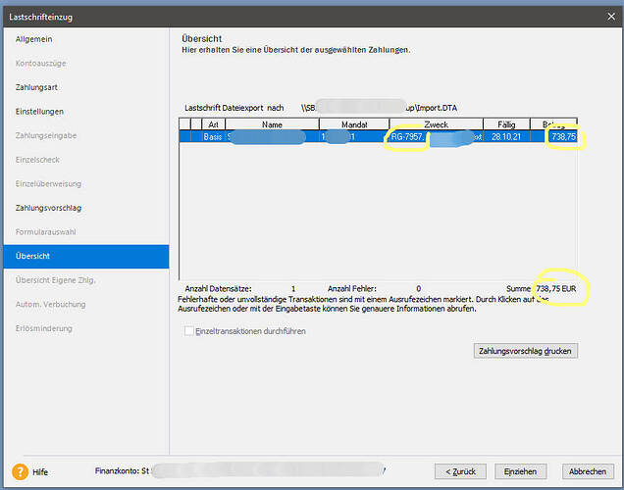Open the Allgemein step in sidebar

coord(33,39)
